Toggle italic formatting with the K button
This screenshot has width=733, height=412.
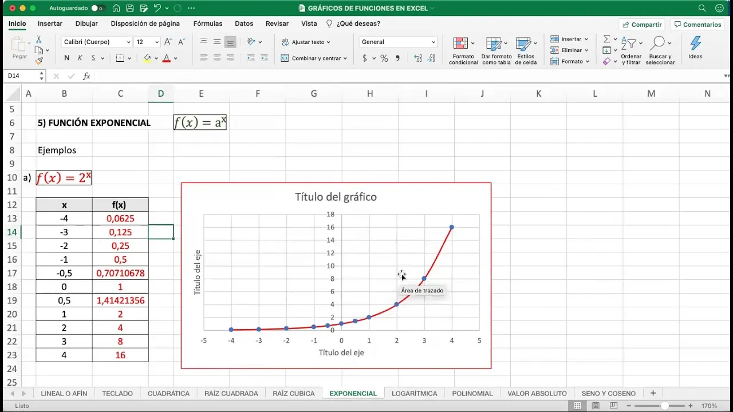point(80,58)
